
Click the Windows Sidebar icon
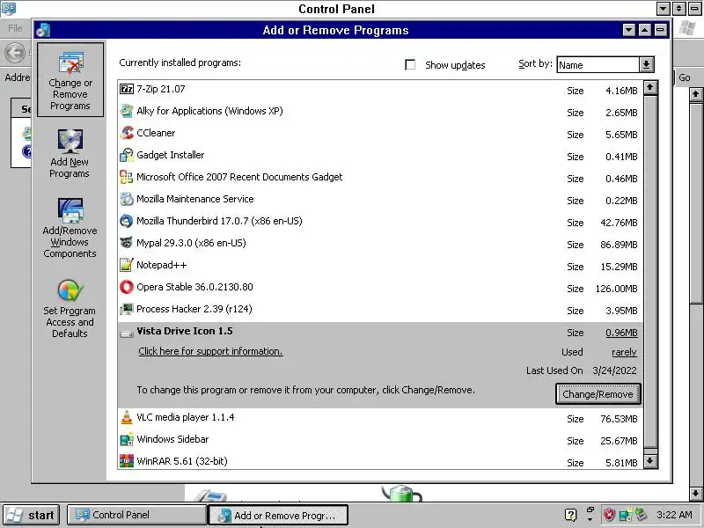pyautogui.click(x=127, y=439)
